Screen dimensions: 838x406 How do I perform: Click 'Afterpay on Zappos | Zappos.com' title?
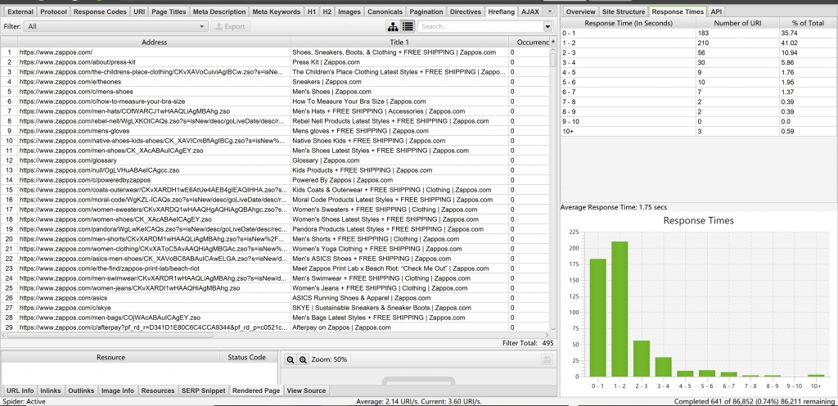coord(341,327)
